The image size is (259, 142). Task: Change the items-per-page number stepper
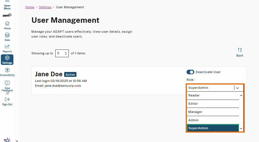(66, 53)
